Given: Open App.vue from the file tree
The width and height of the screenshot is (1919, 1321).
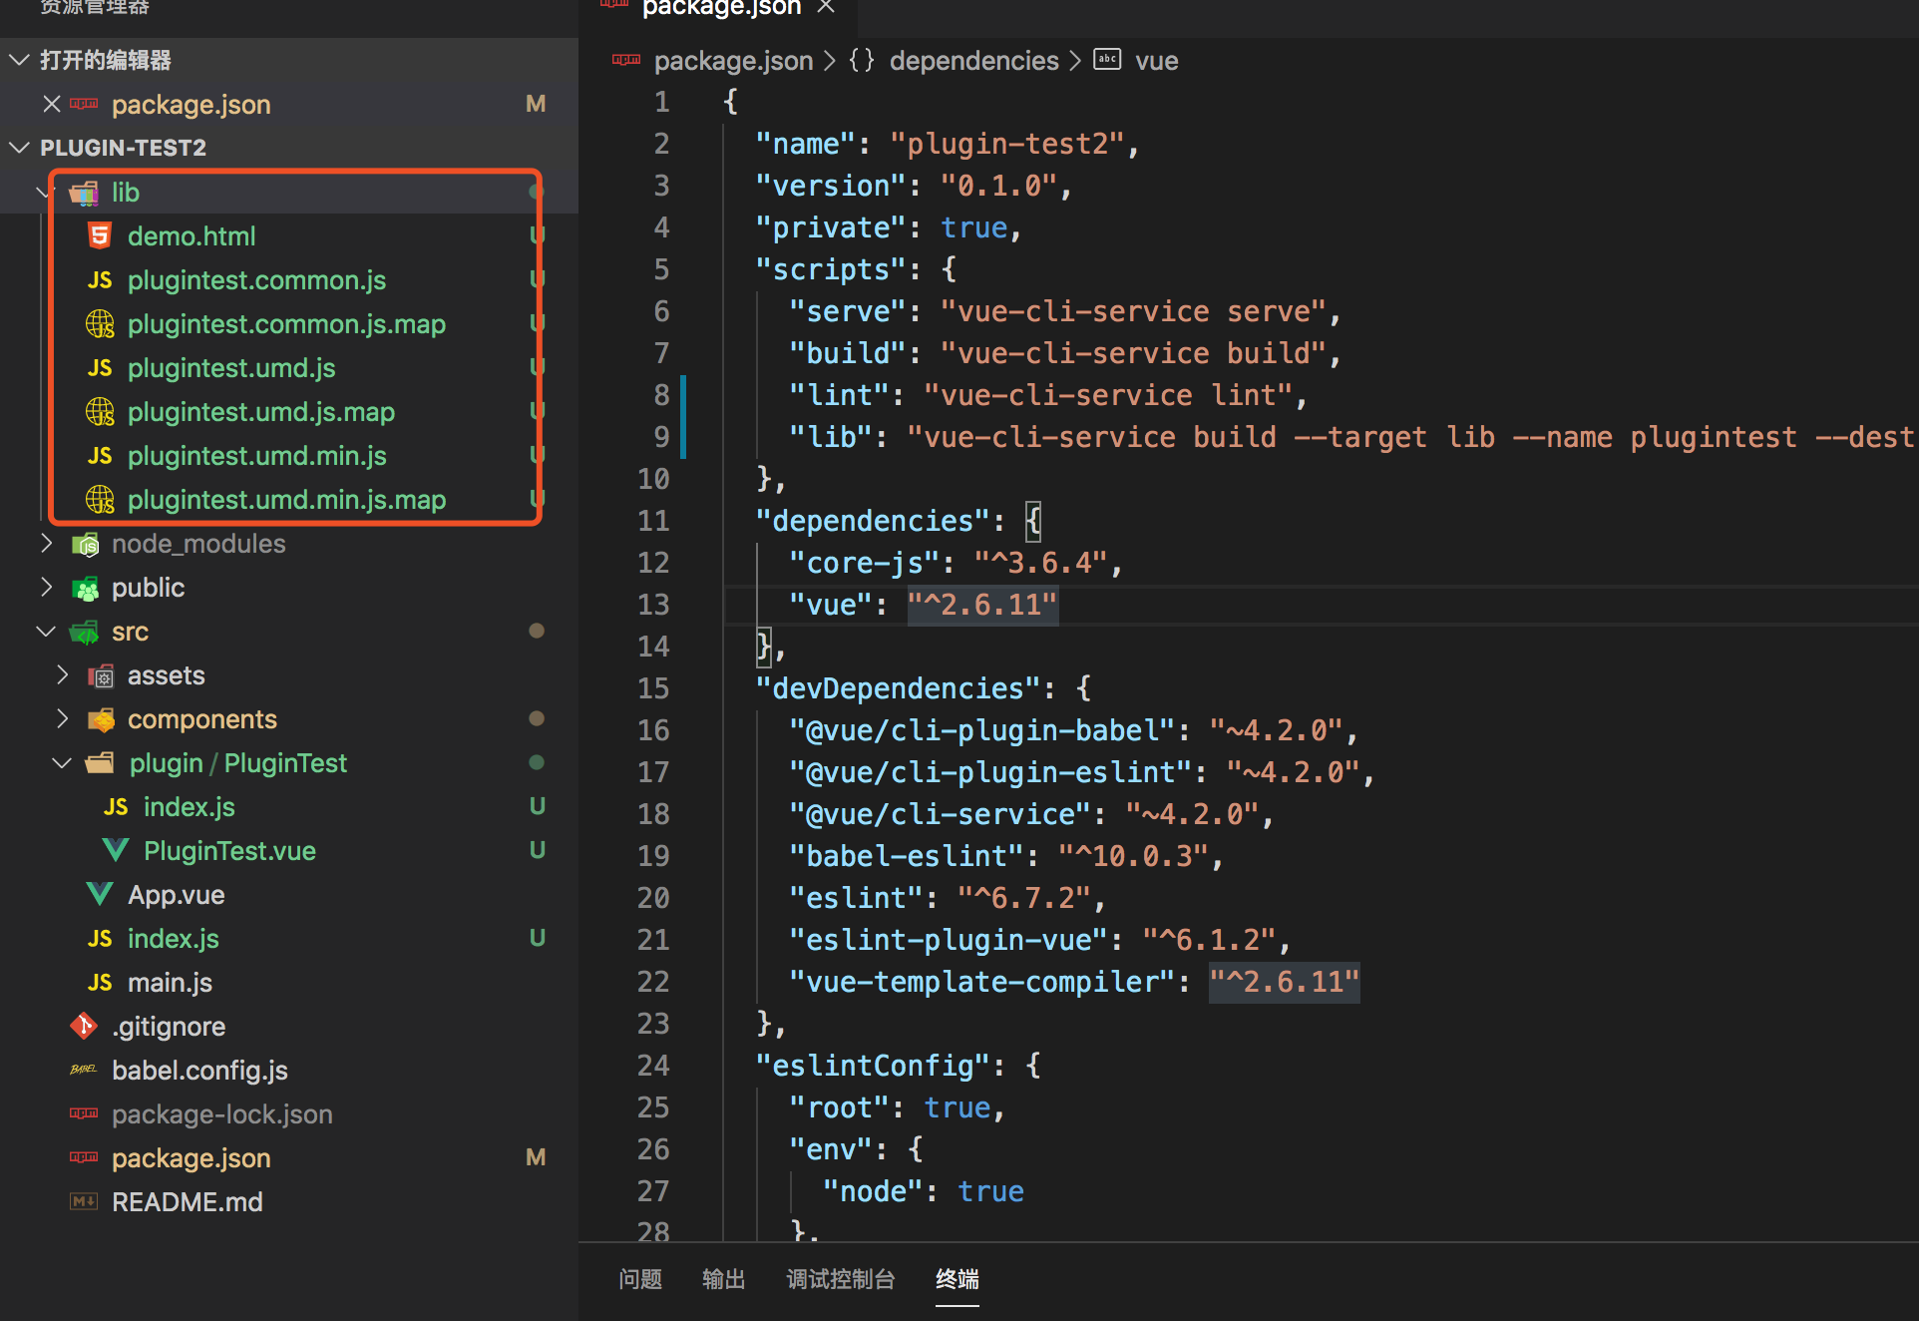Looking at the screenshot, I should click(x=176, y=895).
